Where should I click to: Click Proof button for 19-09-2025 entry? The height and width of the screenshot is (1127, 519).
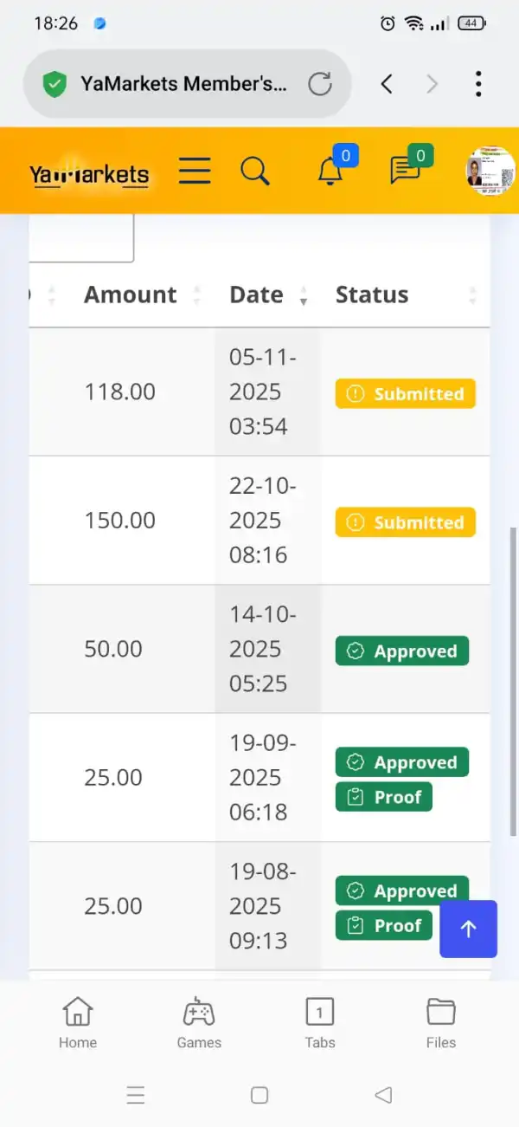(383, 797)
